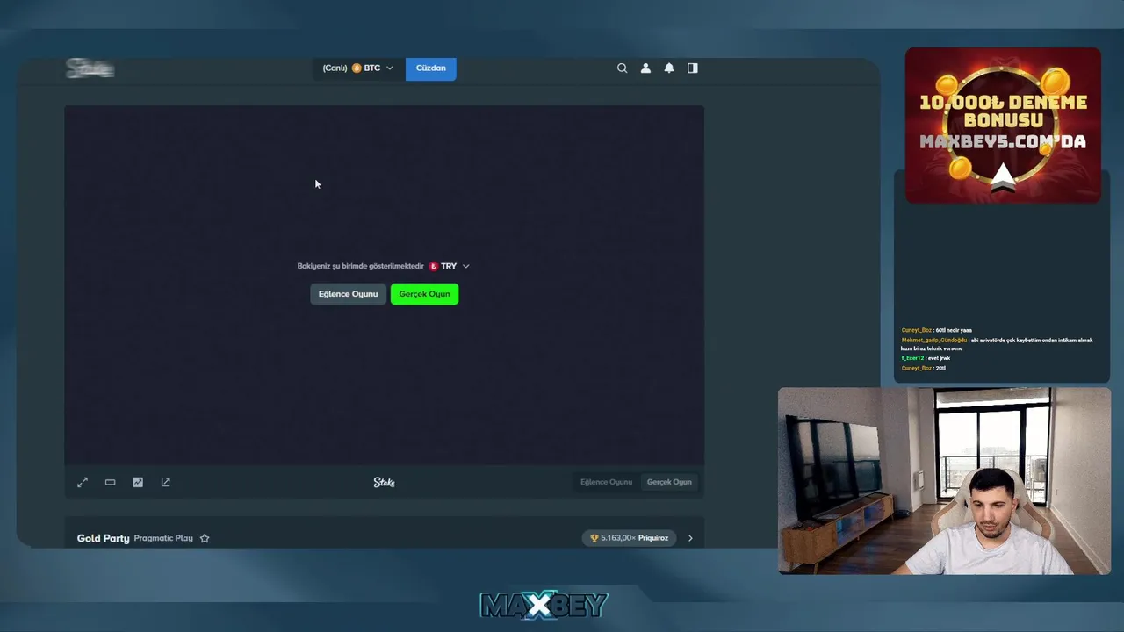The image size is (1124, 632).
Task: Enter fullscreen mode for the game
Action: pyautogui.click(x=83, y=482)
